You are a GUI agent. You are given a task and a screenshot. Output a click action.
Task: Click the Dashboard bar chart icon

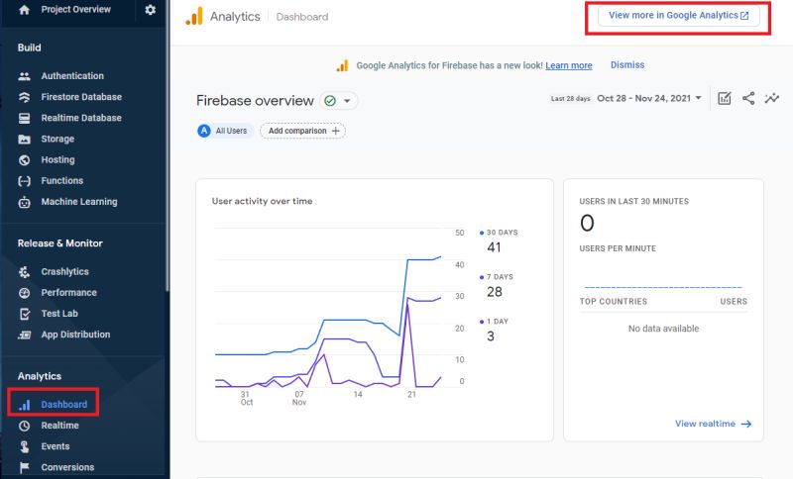pyautogui.click(x=24, y=405)
